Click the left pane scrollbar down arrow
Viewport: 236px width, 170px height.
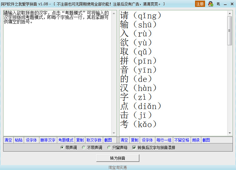point(114,133)
